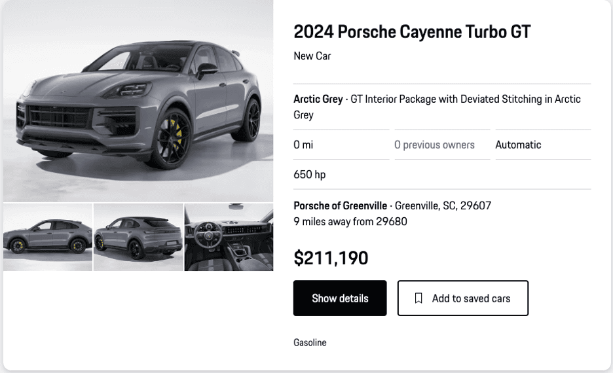Image resolution: width=613 pixels, height=373 pixels.
Task: Click the Porsche of Greenville dealer name
Action: coord(340,206)
